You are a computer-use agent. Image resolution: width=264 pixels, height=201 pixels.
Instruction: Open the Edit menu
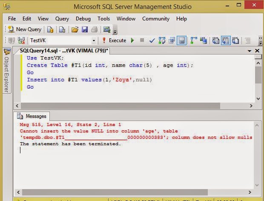click(x=27, y=19)
